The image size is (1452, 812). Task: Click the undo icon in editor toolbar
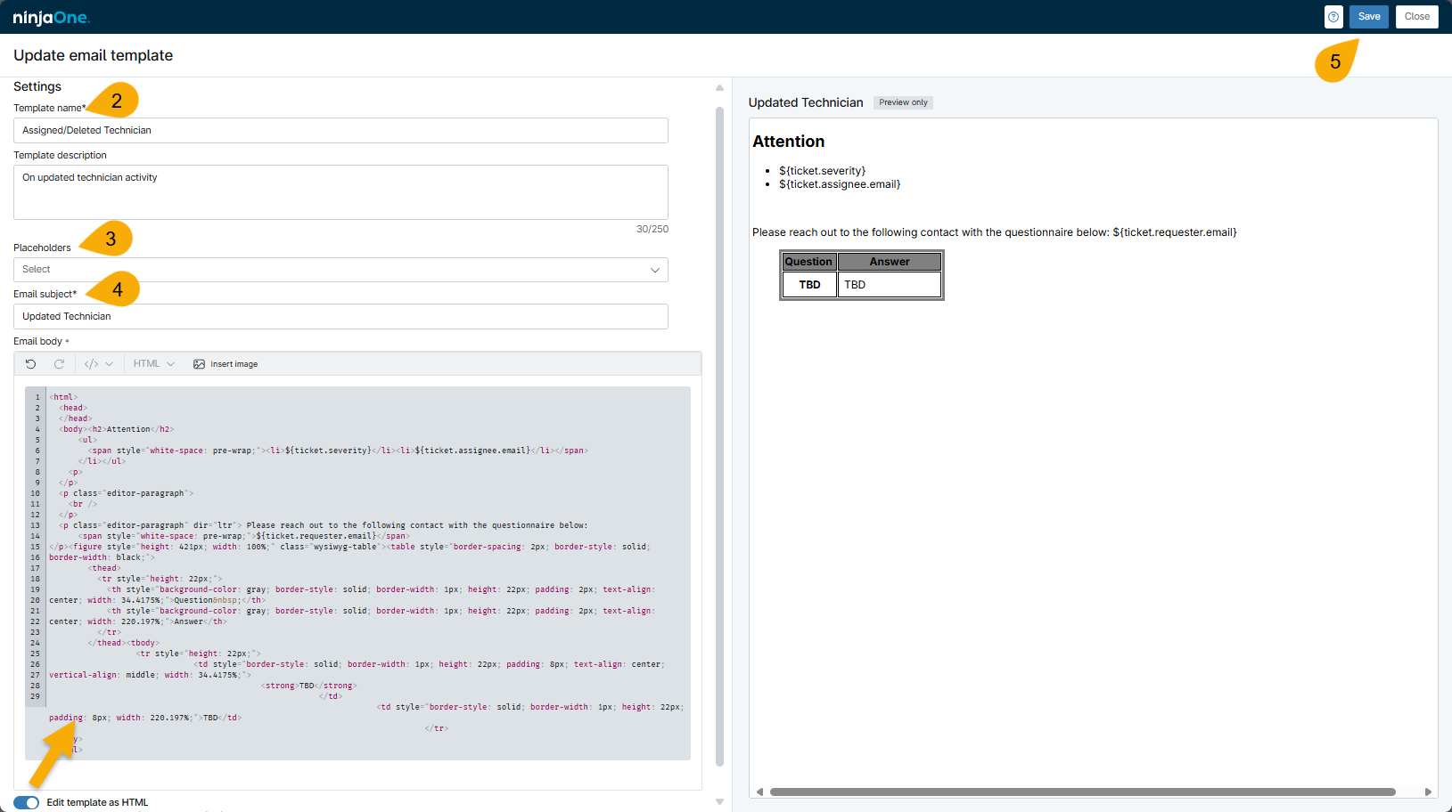[30, 364]
